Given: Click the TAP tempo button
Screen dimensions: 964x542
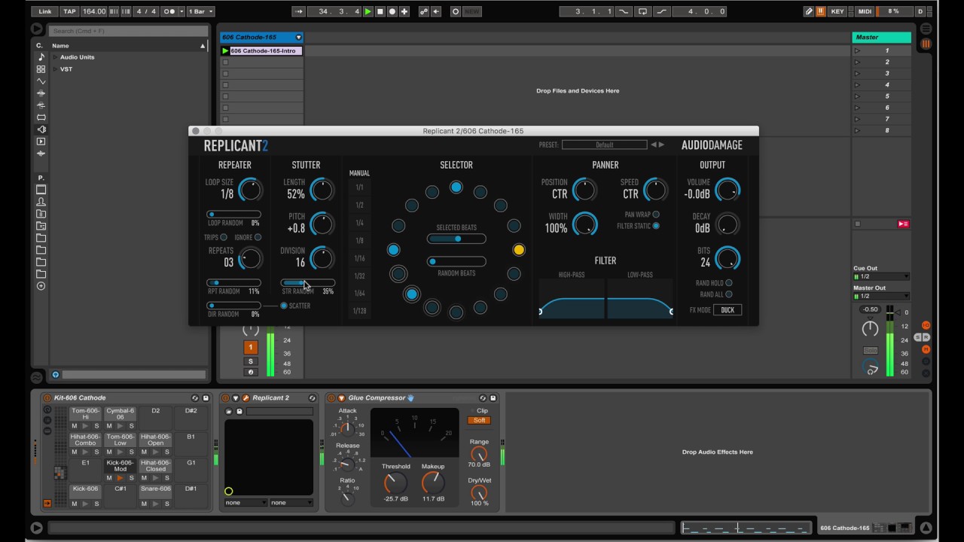Looking at the screenshot, I should click(69, 11).
